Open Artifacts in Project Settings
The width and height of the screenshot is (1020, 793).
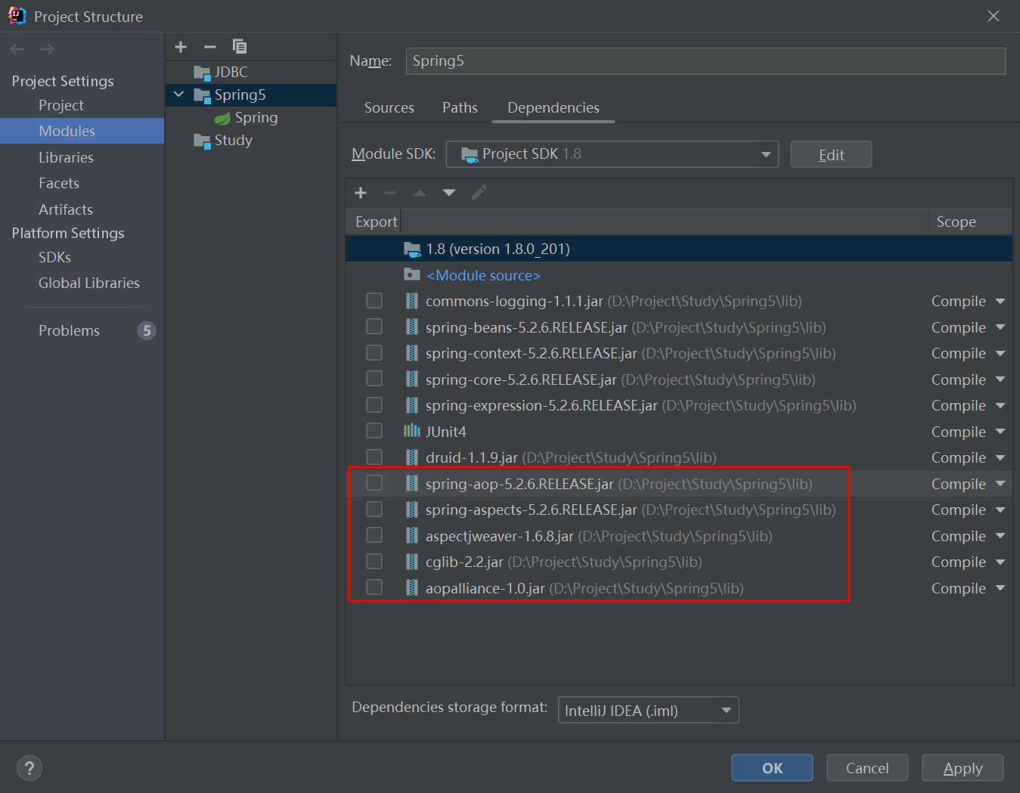66,209
